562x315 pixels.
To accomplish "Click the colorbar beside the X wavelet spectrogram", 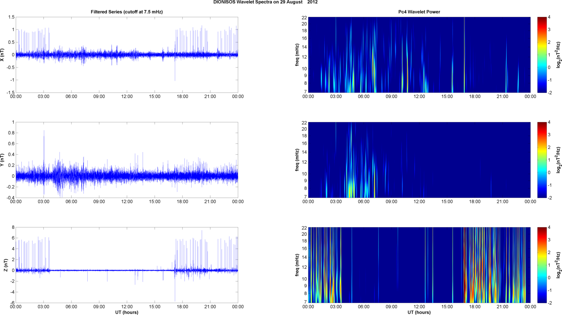I will pyautogui.click(x=542, y=55).
